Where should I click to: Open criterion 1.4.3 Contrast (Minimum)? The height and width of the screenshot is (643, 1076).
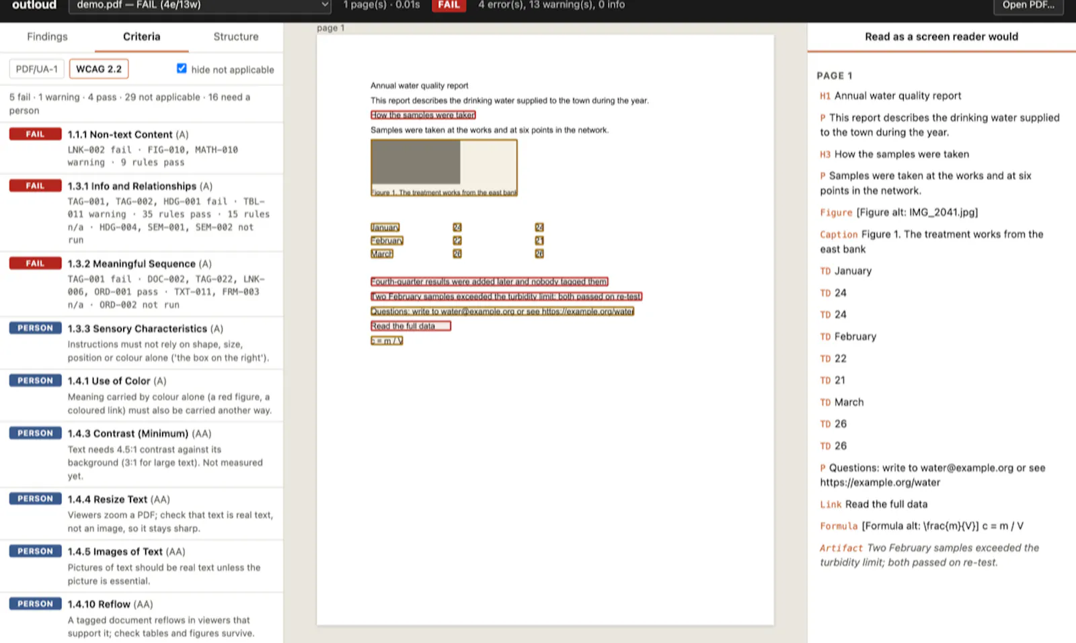(x=141, y=454)
